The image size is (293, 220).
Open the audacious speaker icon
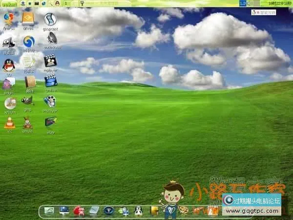[x=52, y=38]
